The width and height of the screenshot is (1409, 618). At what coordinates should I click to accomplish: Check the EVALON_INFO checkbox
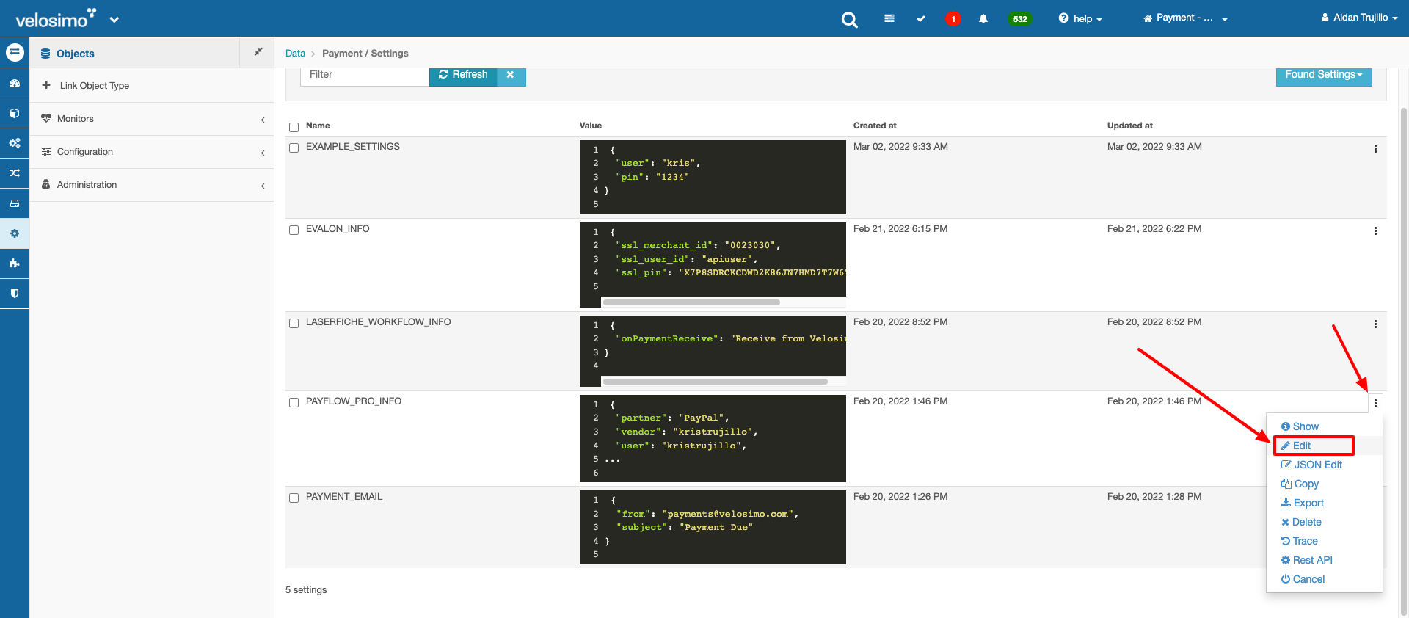(294, 230)
